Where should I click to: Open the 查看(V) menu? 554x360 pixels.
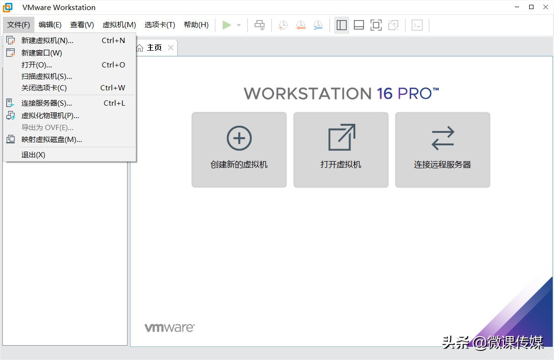[82, 25]
